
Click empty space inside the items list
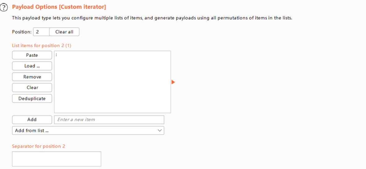pyautogui.click(x=112, y=87)
